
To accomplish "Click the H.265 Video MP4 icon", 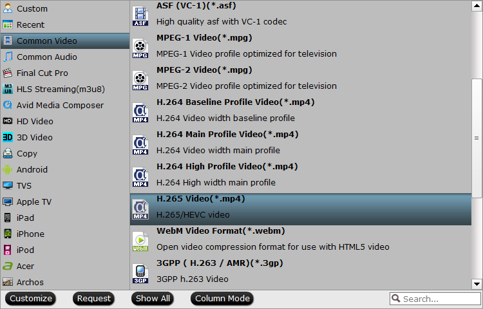I will [140, 209].
